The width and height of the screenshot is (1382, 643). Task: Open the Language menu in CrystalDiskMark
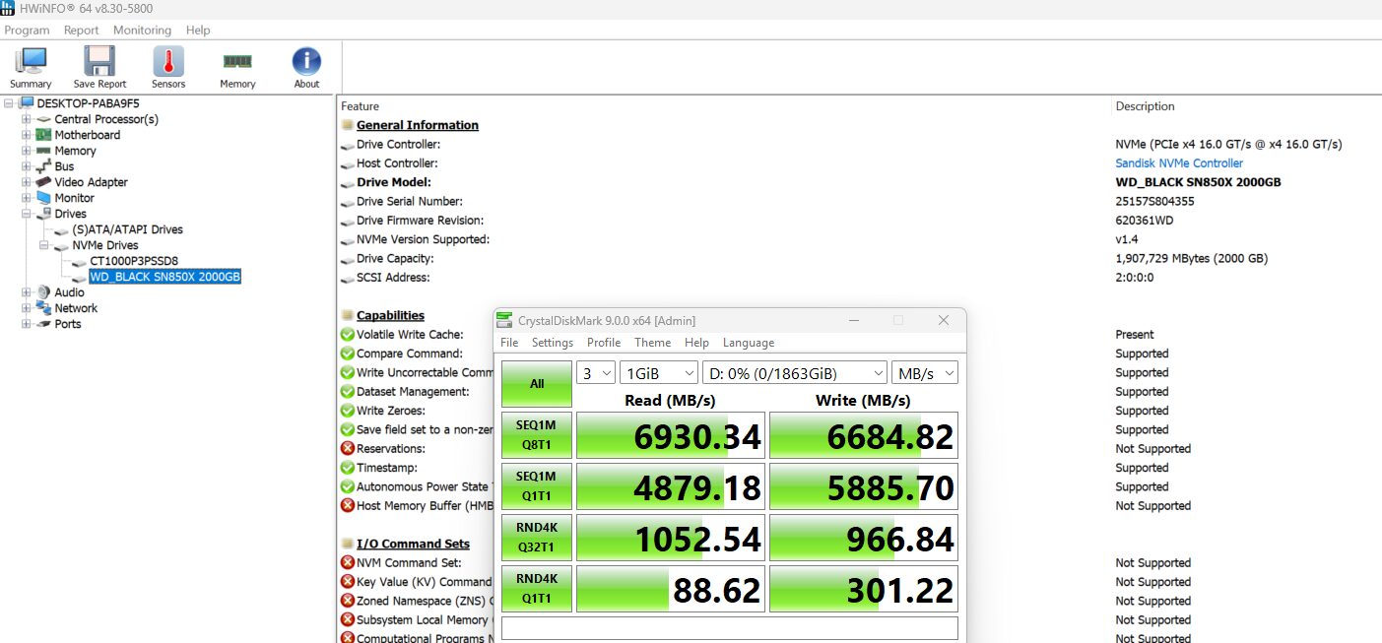point(749,343)
